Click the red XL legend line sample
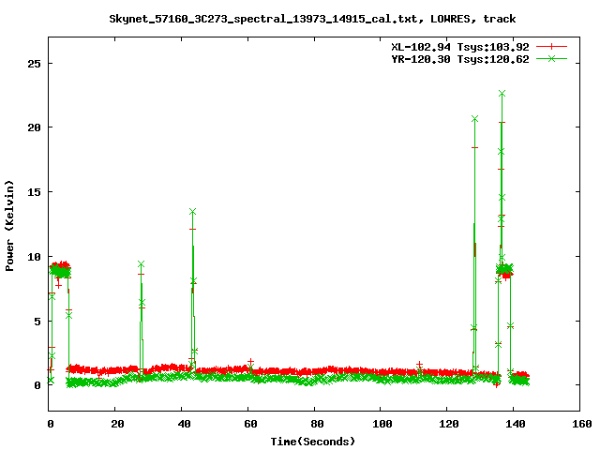 point(551,47)
